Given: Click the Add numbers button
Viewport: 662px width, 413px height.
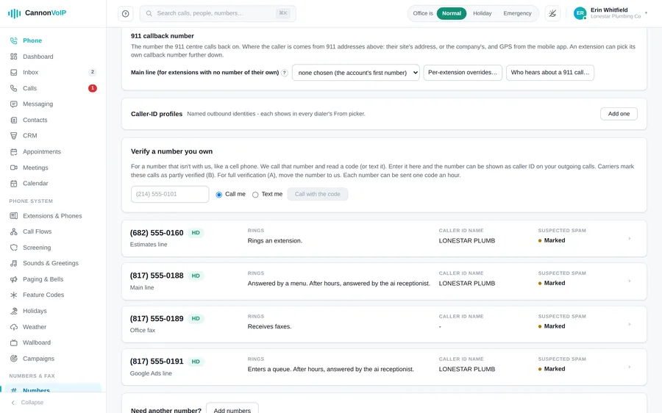Looking at the screenshot, I should 232,409.
